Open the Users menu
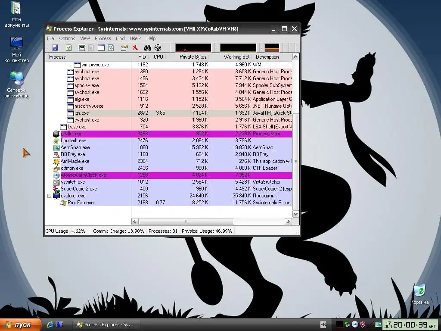Image resolution: width=441 pixels, height=331 pixels. click(x=136, y=38)
